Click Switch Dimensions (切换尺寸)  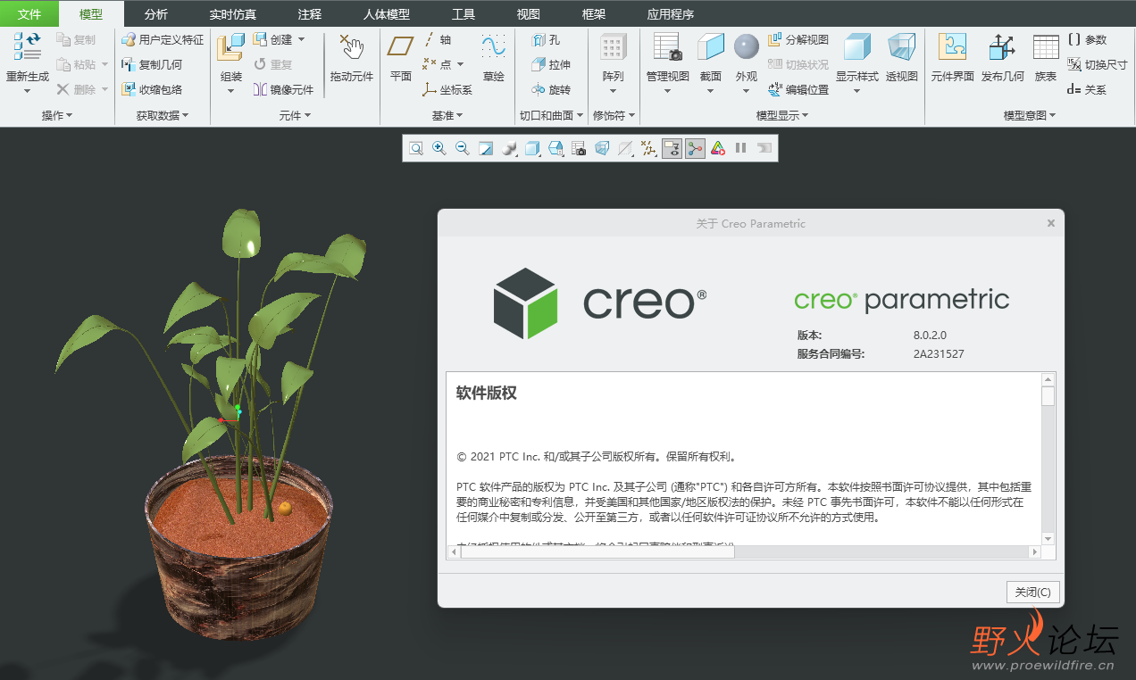click(1097, 64)
